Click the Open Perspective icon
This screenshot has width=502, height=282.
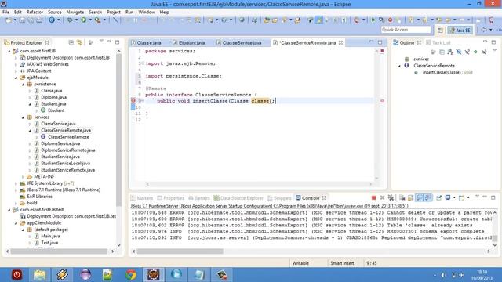440,30
